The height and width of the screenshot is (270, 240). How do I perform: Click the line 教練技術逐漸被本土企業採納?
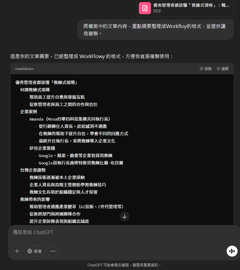click(57, 177)
